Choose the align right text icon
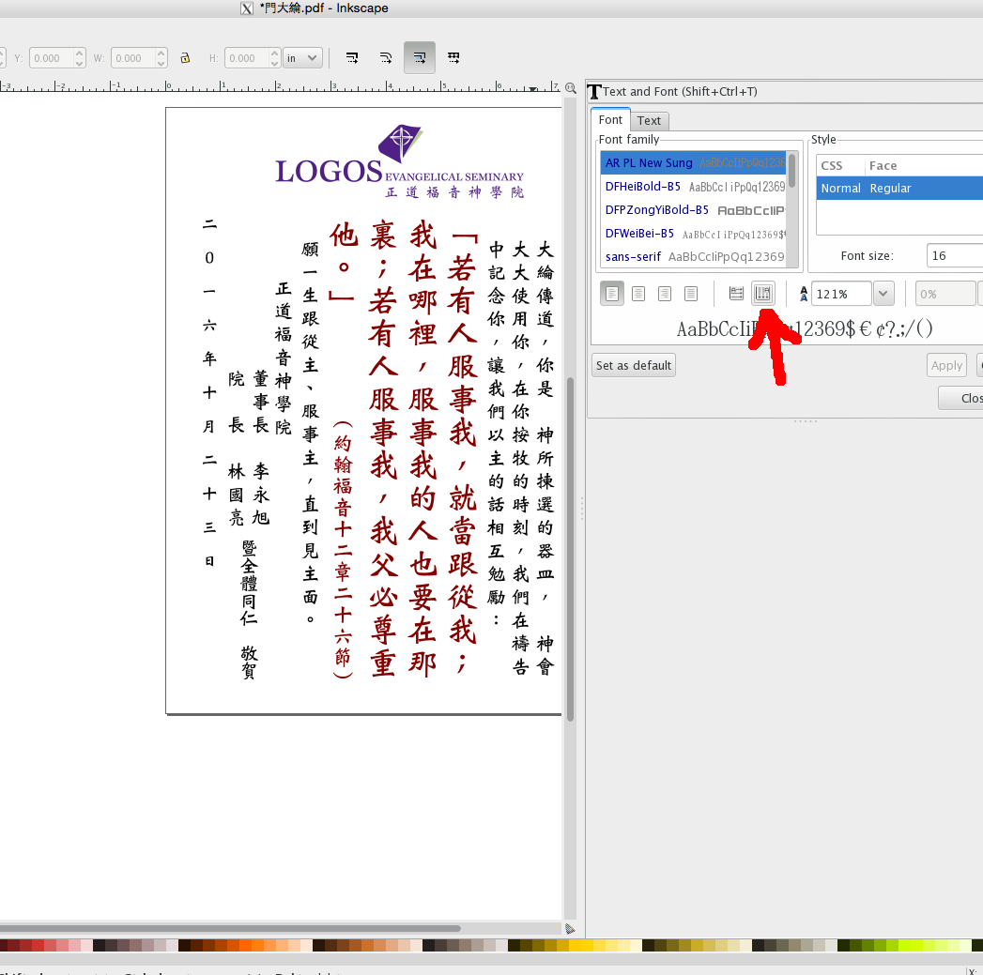The image size is (983, 975). coord(665,294)
